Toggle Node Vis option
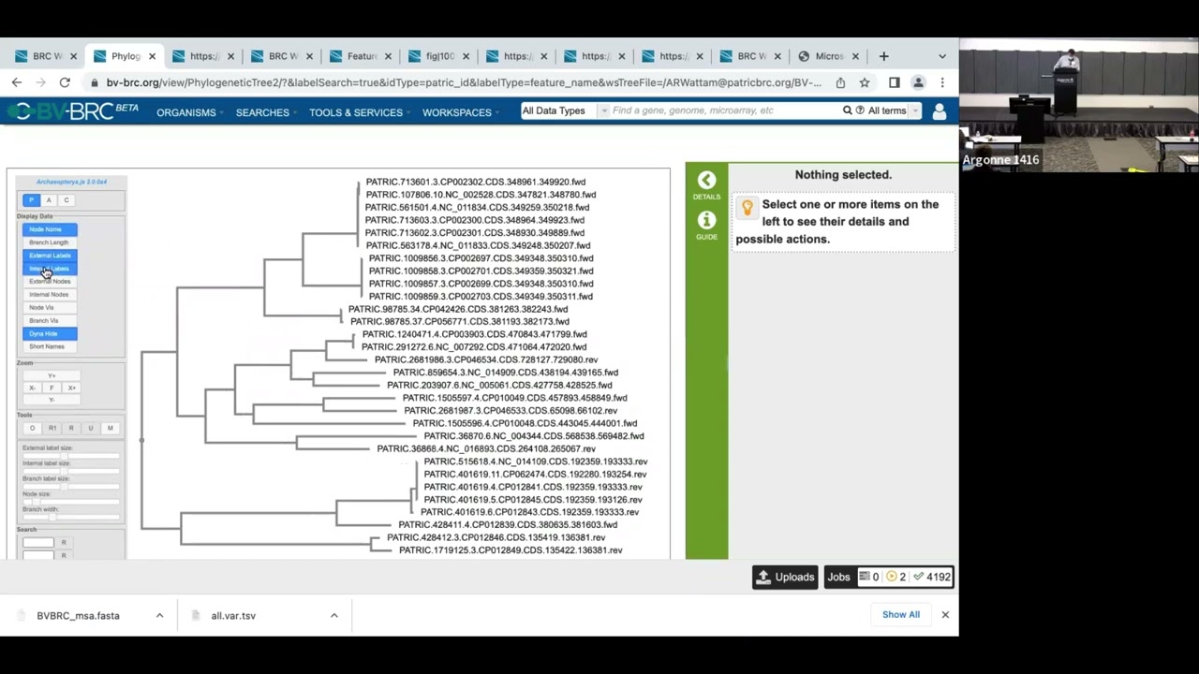The height and width of the screenshot is (674, 1199). pos(51,308)
